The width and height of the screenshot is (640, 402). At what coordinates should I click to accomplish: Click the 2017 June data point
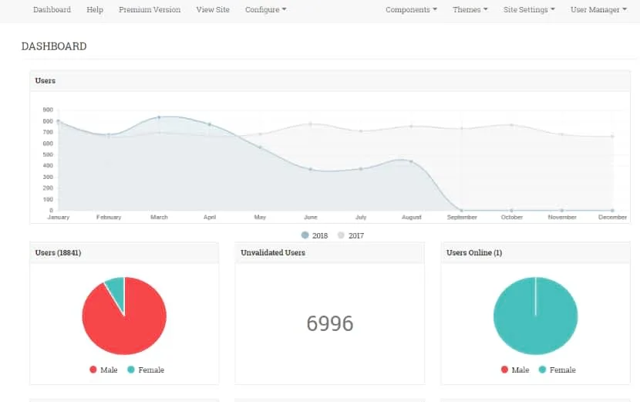pyautogui.click(x=311, y=123)
